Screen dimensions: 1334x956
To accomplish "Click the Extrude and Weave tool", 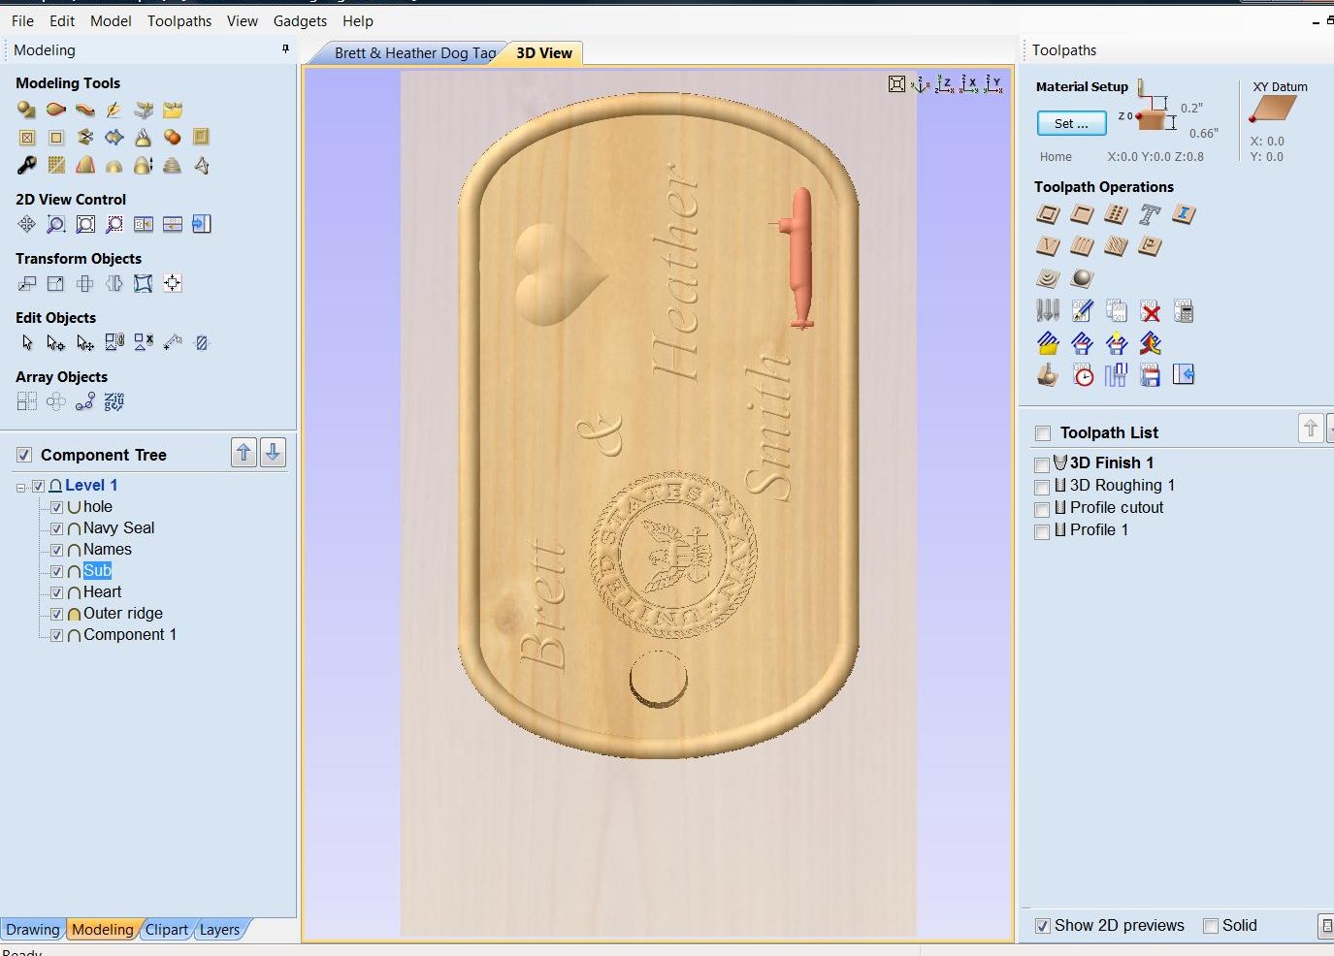I will click(x=85, y=110).
